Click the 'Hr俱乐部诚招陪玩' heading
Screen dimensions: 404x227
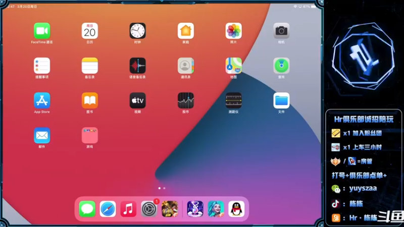click(364, 119)
